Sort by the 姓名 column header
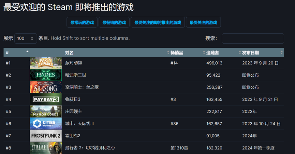 116,52
